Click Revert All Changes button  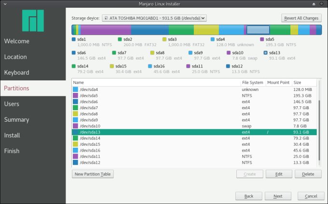[301, 18]
